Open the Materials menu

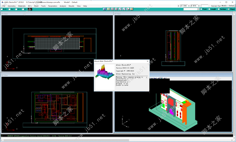click(x=22, y=6)
